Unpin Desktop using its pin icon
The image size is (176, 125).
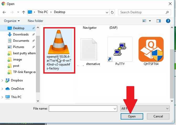point(33,28)
